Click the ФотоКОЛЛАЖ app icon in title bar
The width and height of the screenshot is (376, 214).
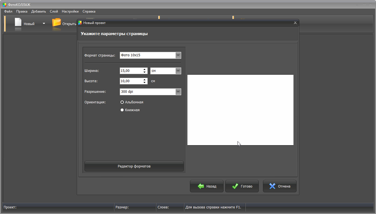(x=4, y=4)
